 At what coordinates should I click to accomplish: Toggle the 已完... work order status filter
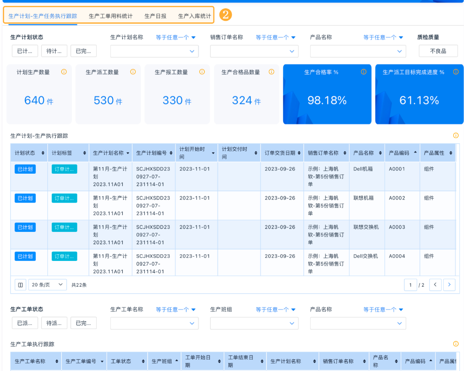coord(83,323)
